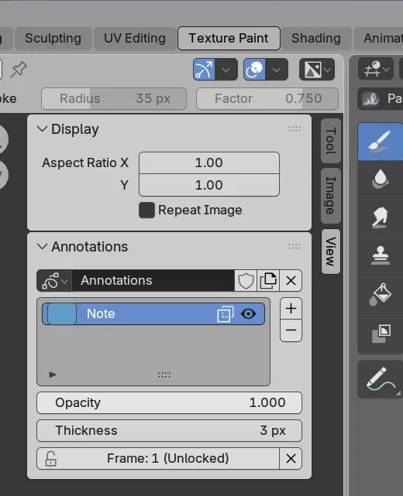403x496 pixels.
Task: Toggle the gizmo display button
Action: tap(204, 70)
